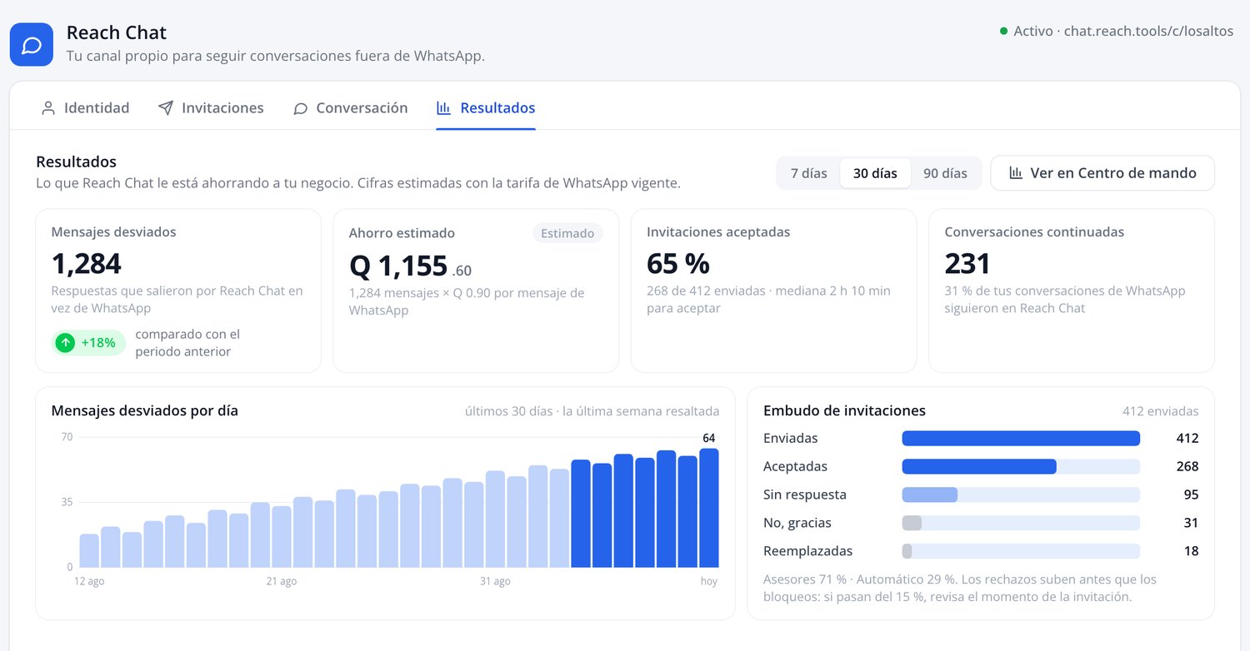Viewport: 1250px width, 651px height.
Task: Click the Reach Chat page title
Action: [x=117, y=32]
